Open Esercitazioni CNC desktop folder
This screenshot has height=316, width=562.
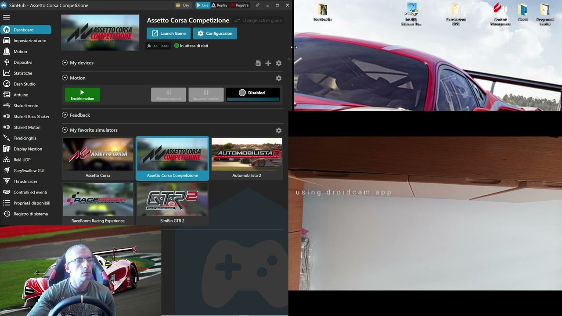pos(456,14)
